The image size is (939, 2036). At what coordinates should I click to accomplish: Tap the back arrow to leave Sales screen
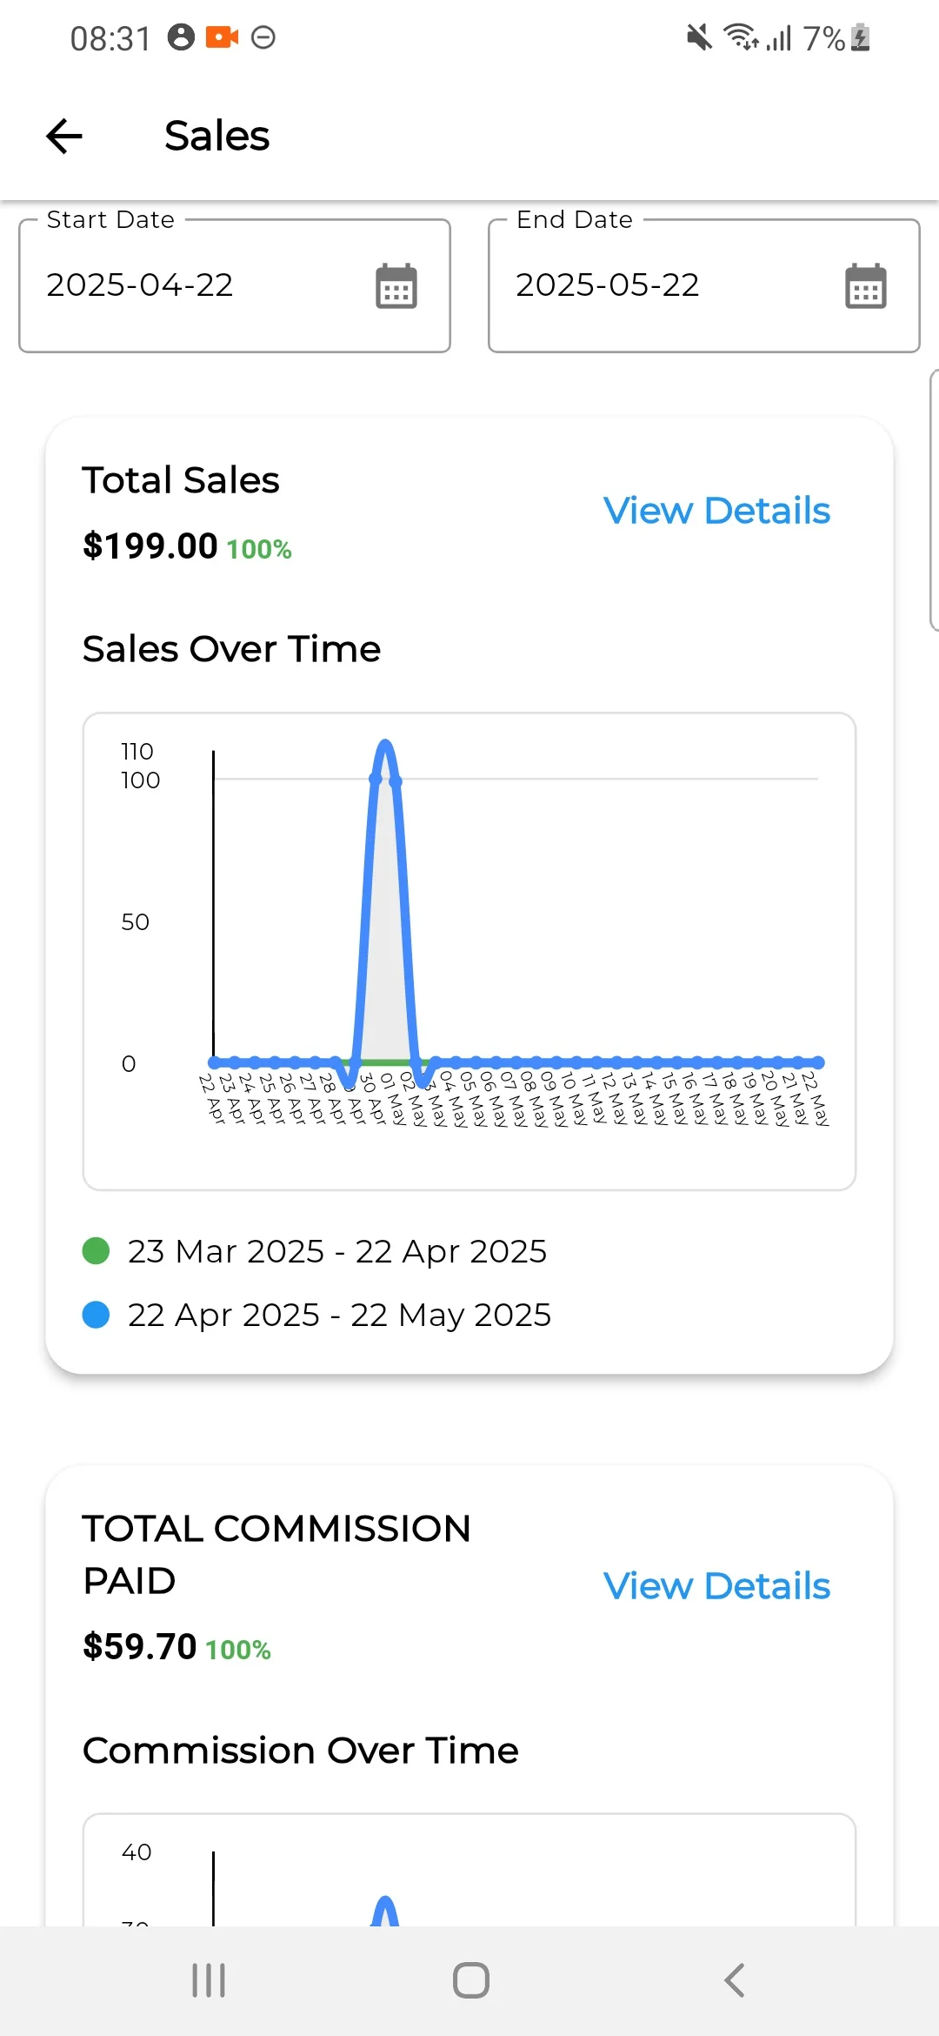point(62,136)
